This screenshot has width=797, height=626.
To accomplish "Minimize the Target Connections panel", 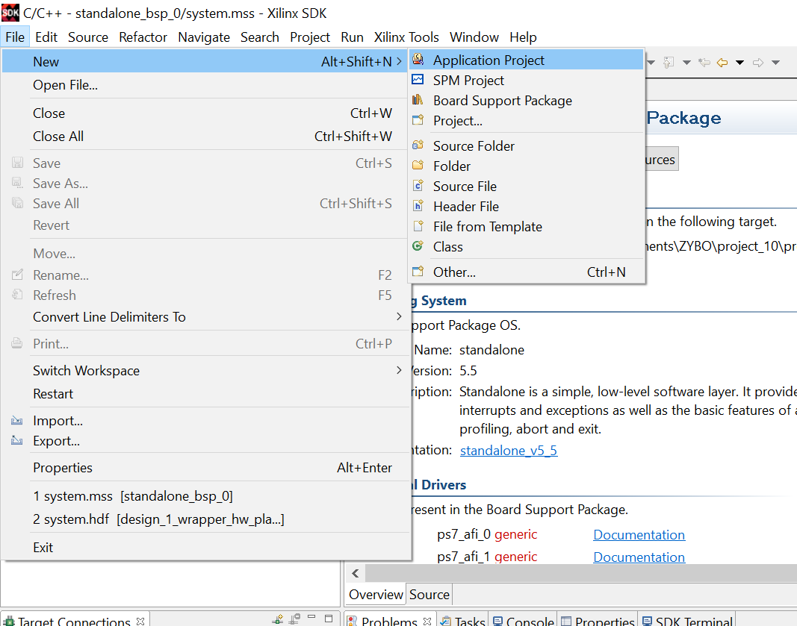I will coord(311,617).
